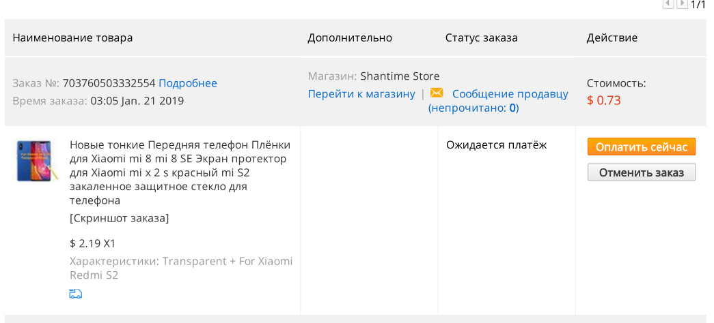Click the Наименование товара column header
714x323 pixels.
(72, 37)
